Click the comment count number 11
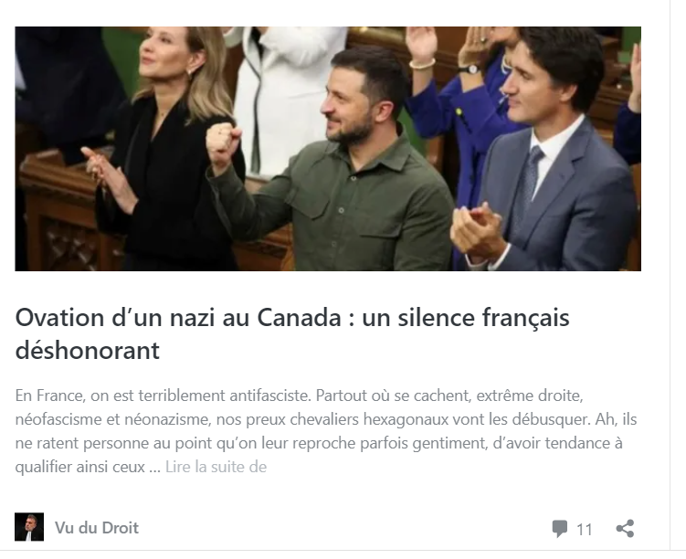The image size is (686, 559). [x=585, y=529]
